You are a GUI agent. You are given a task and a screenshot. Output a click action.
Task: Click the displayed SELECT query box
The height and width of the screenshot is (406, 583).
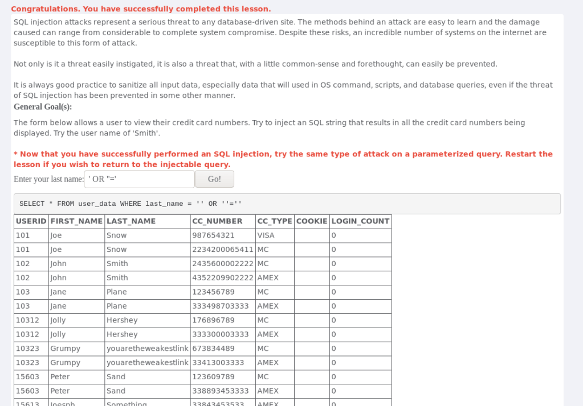pyautogui.click(x=287, y=204)
